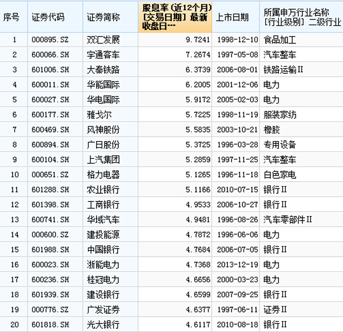Click stock code 601398.SH

[x=49, y=204]
